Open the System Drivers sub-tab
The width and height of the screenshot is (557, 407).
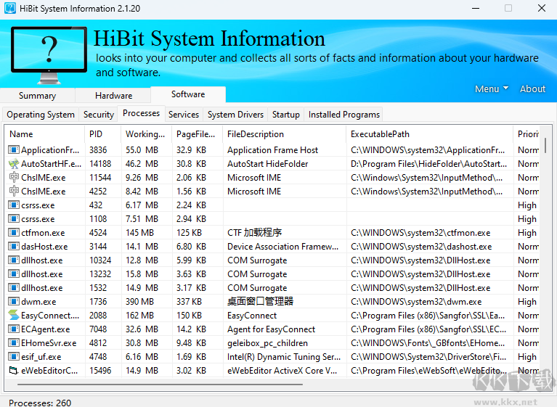pos(235,115)
